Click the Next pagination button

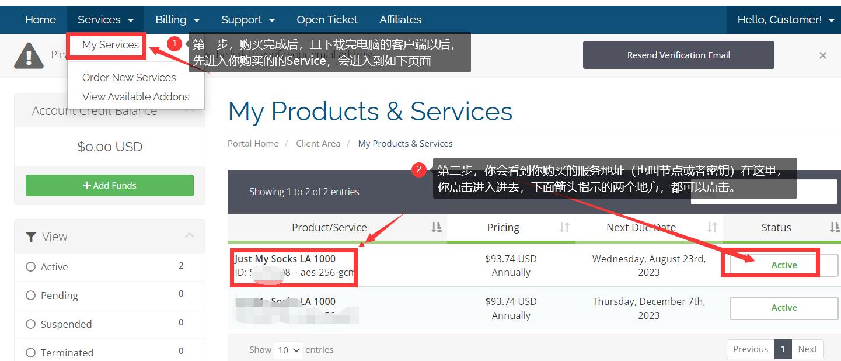tap(807, 349)
